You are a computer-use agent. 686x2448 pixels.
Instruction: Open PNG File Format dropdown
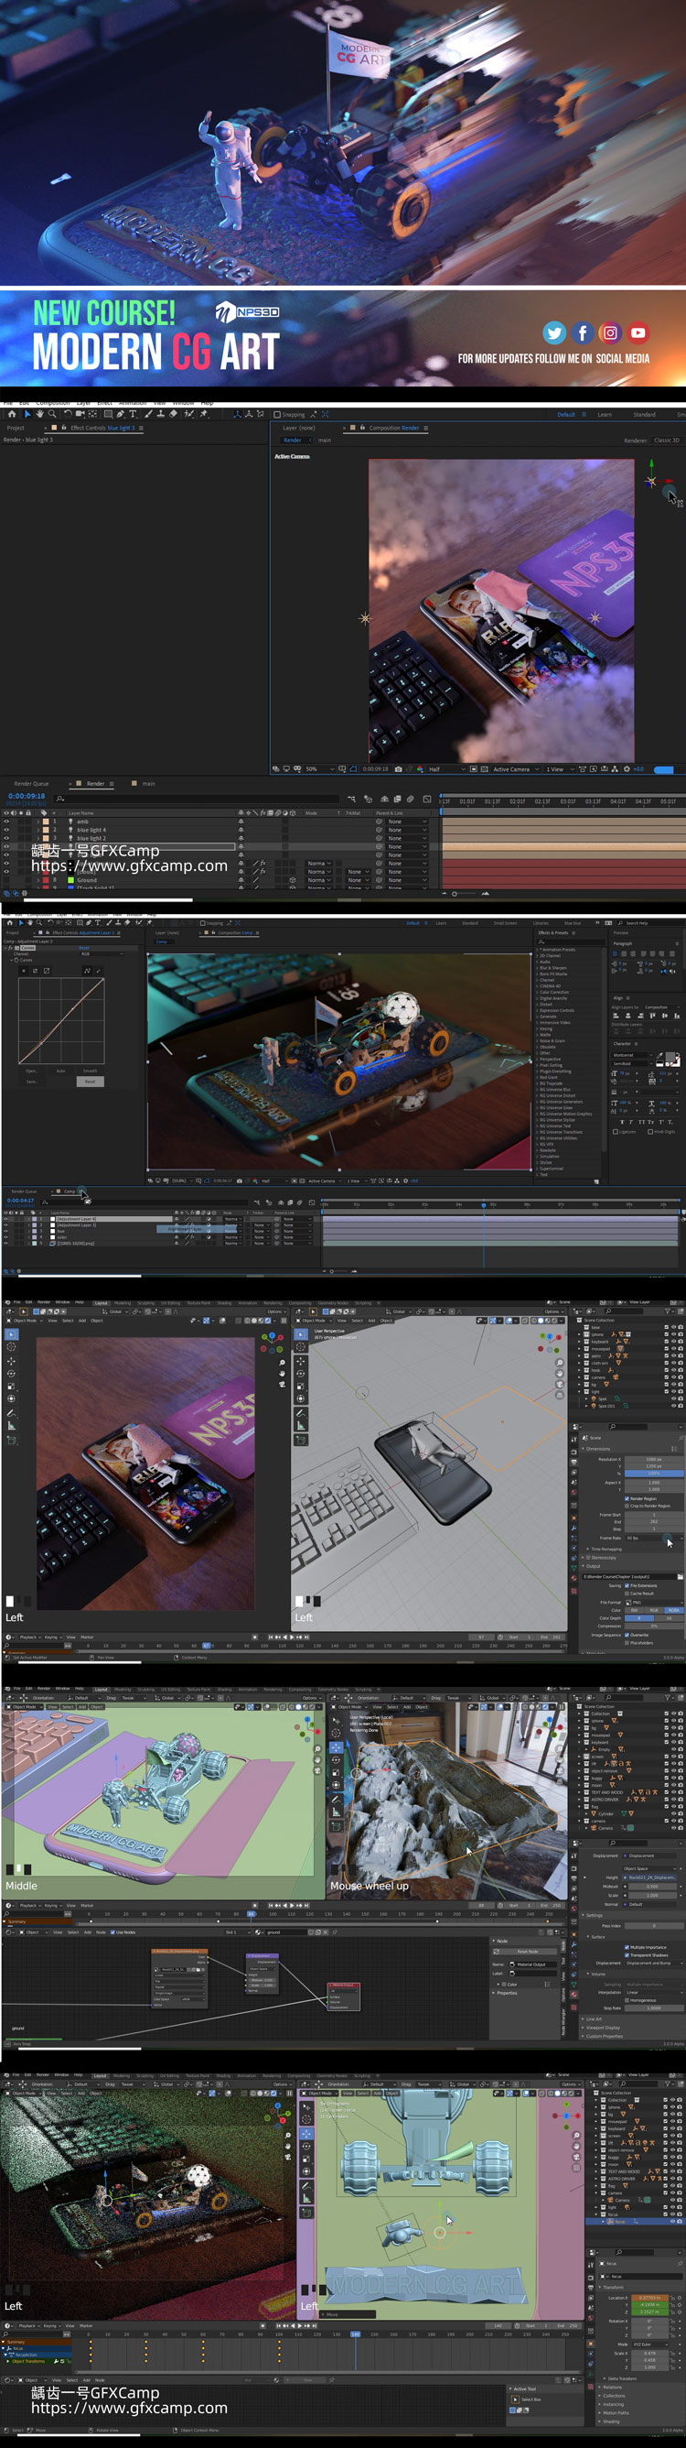pos(654,1602)
